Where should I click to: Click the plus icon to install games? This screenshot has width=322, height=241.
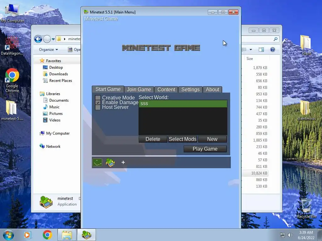click(123, 162)
